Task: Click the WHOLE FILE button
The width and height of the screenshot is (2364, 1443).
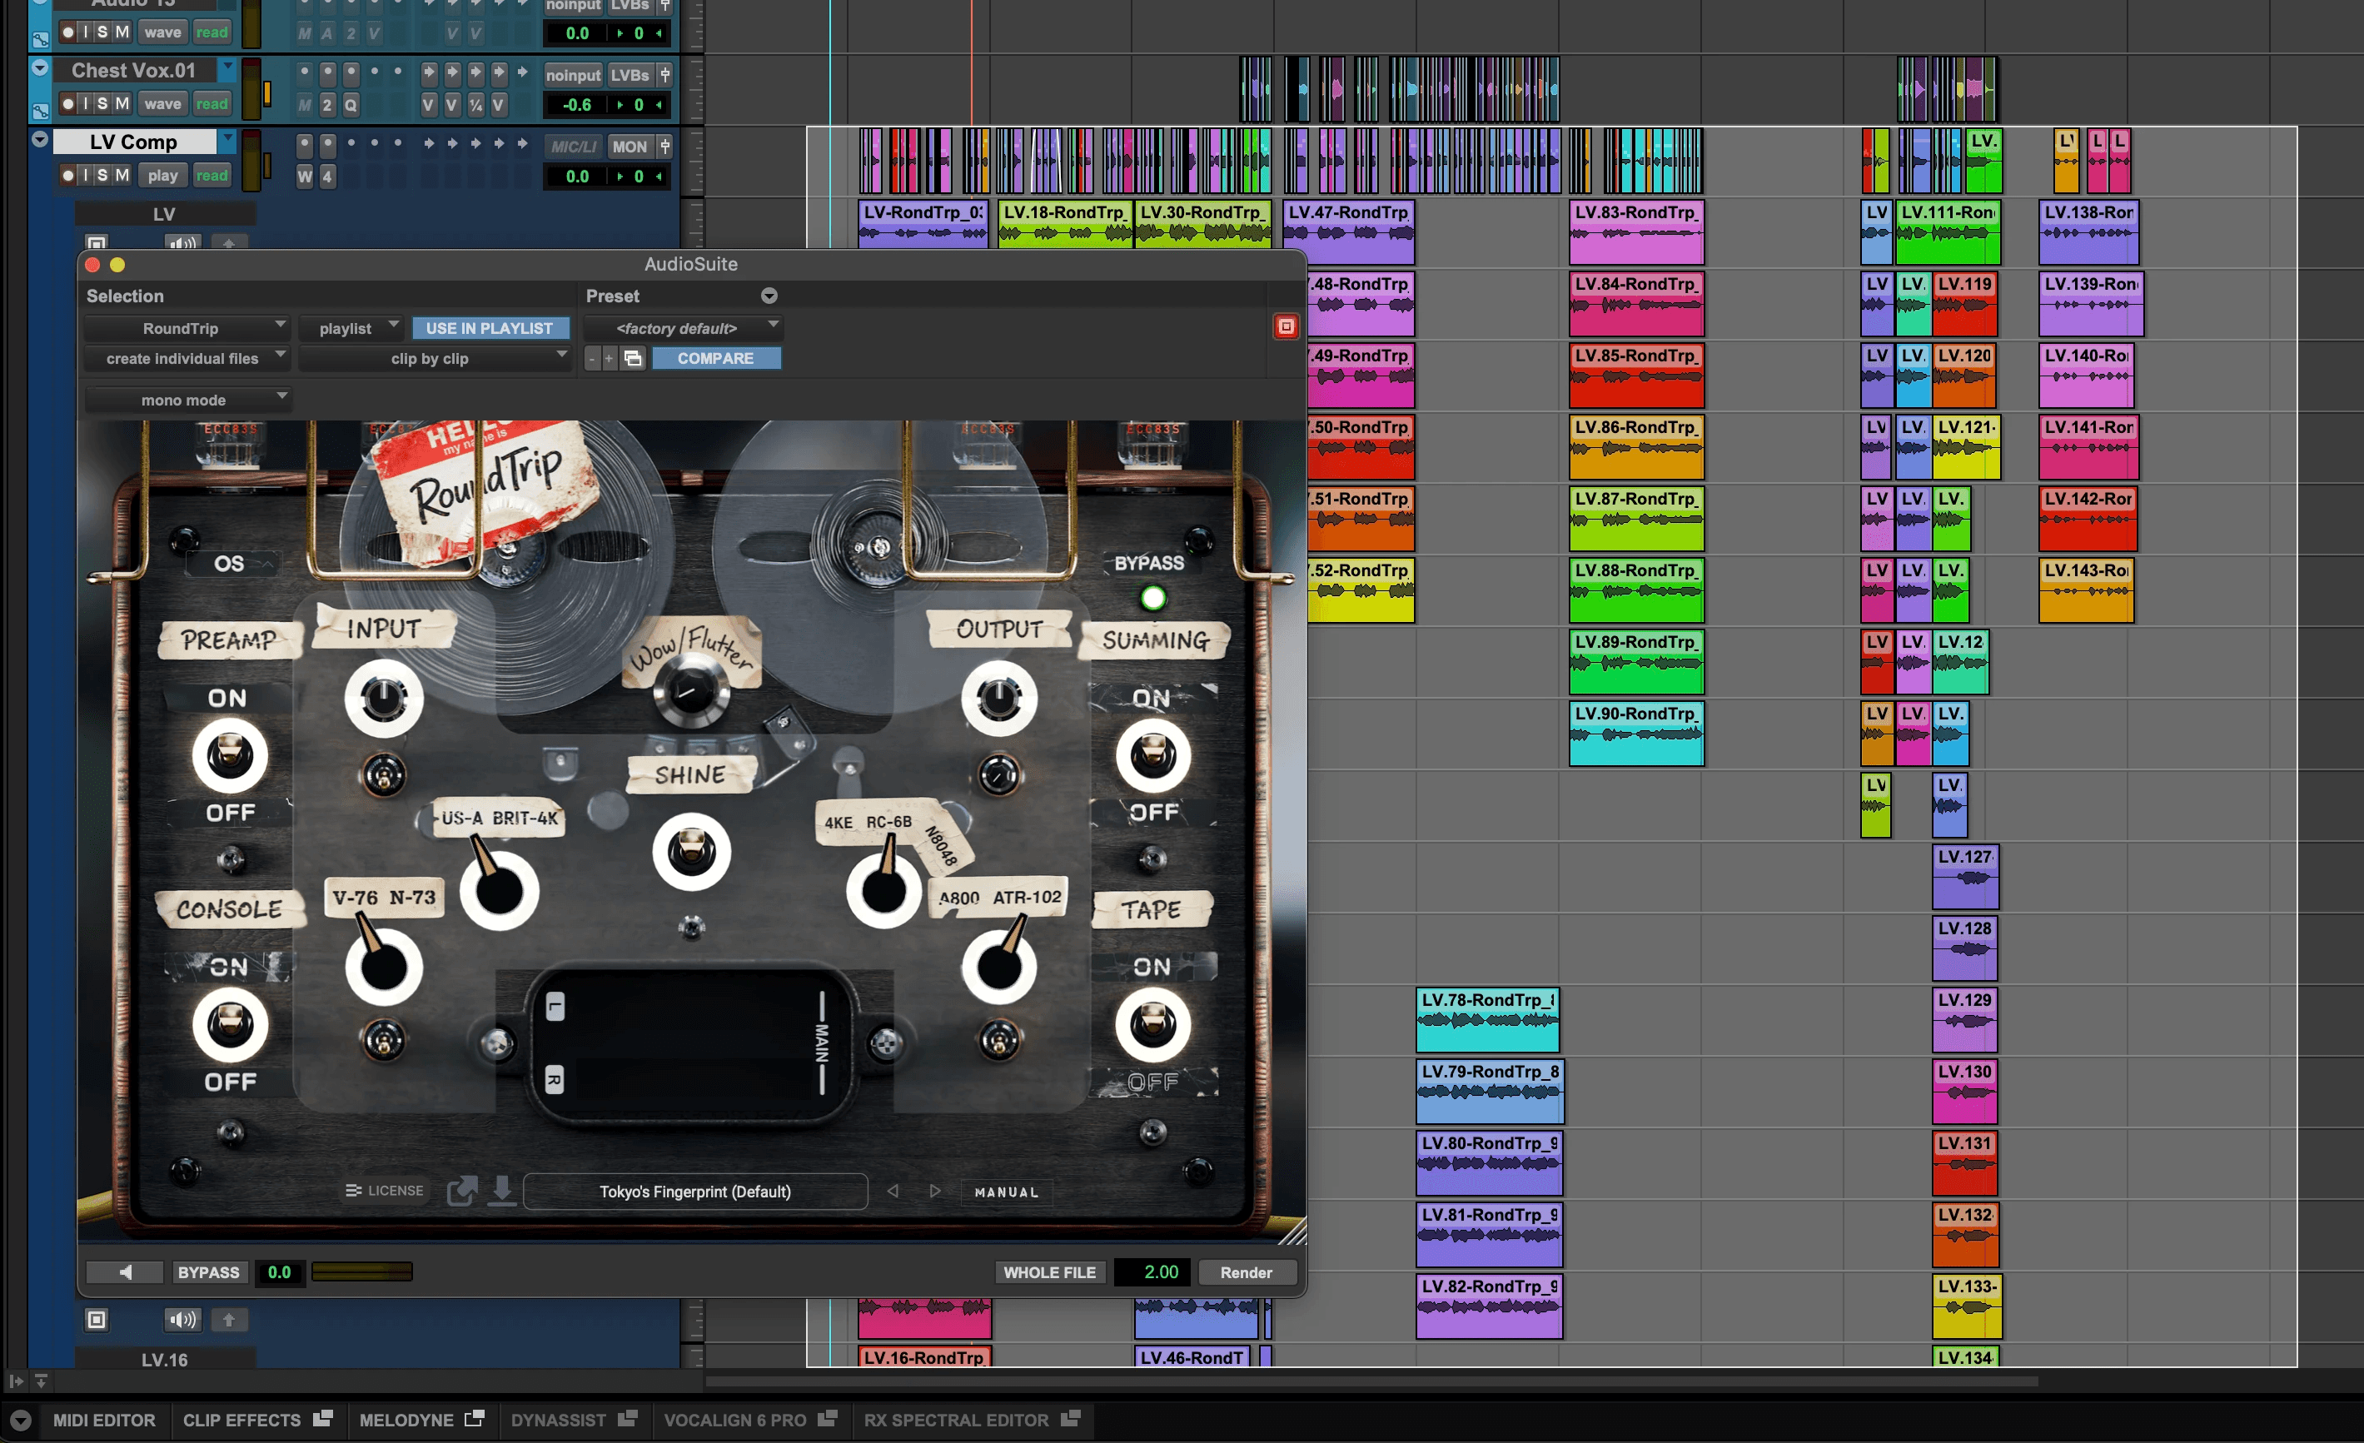Action: pos(1049,1272)
